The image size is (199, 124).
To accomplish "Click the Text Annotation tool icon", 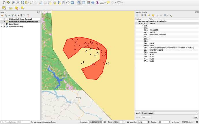I will pos(119,2).
